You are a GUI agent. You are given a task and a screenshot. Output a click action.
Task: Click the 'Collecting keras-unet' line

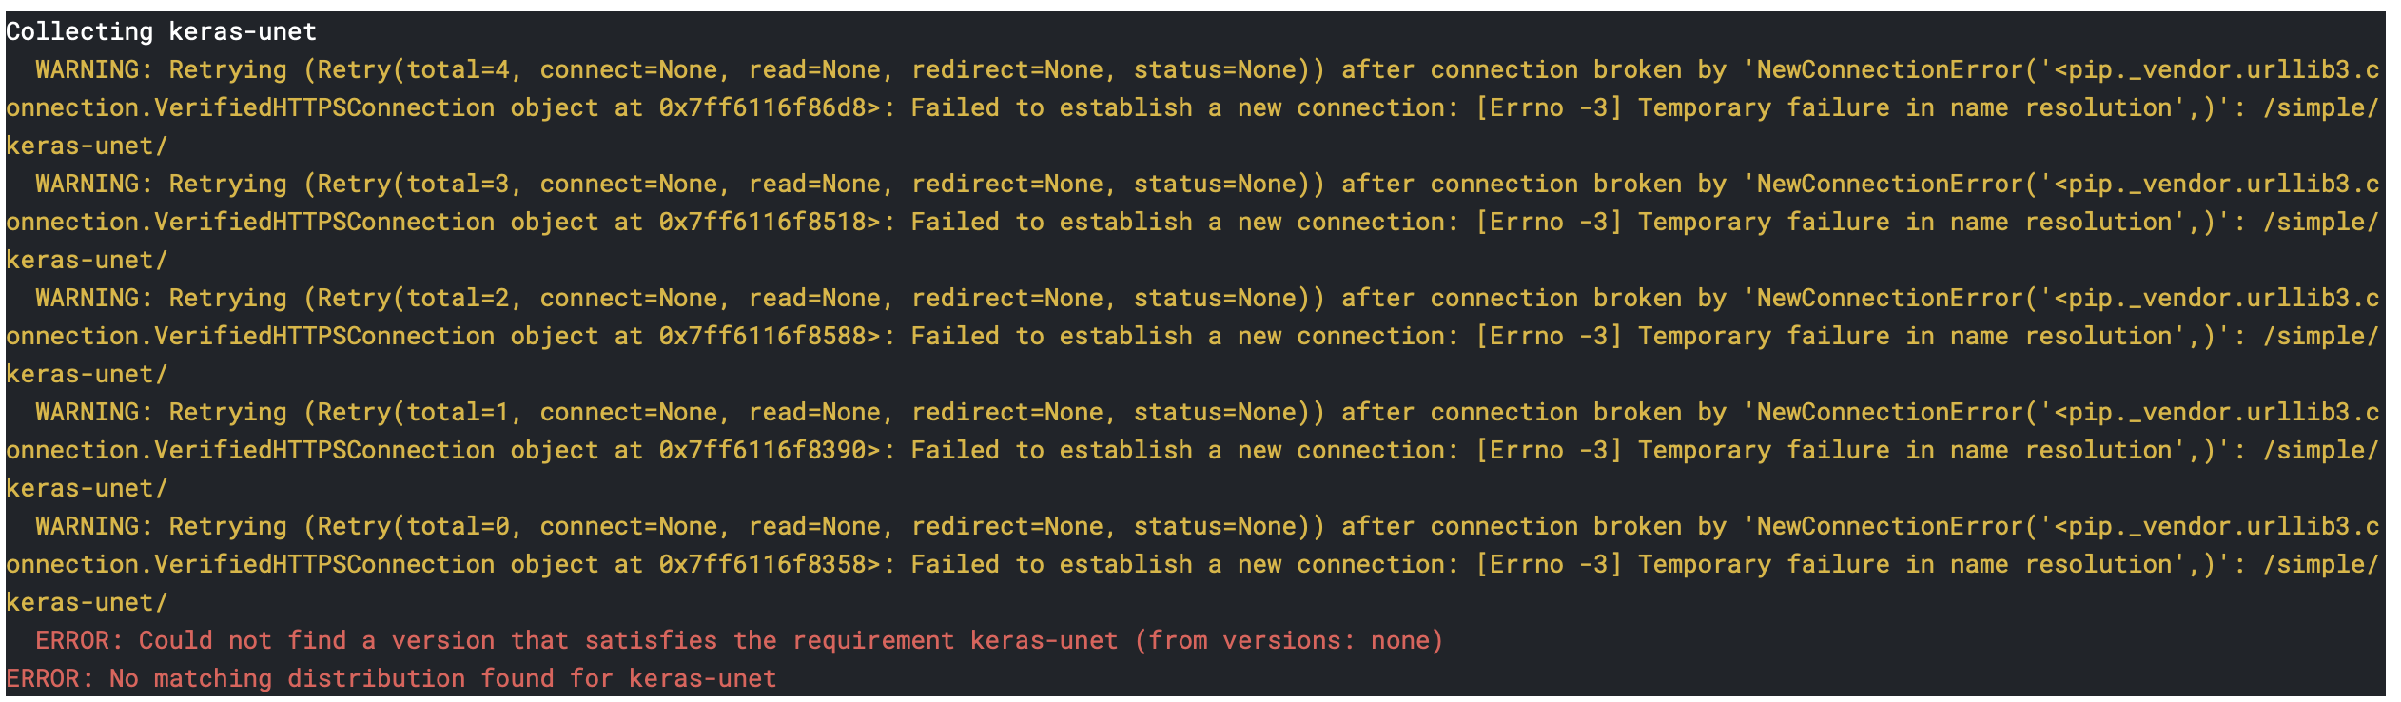pos(161,32)
